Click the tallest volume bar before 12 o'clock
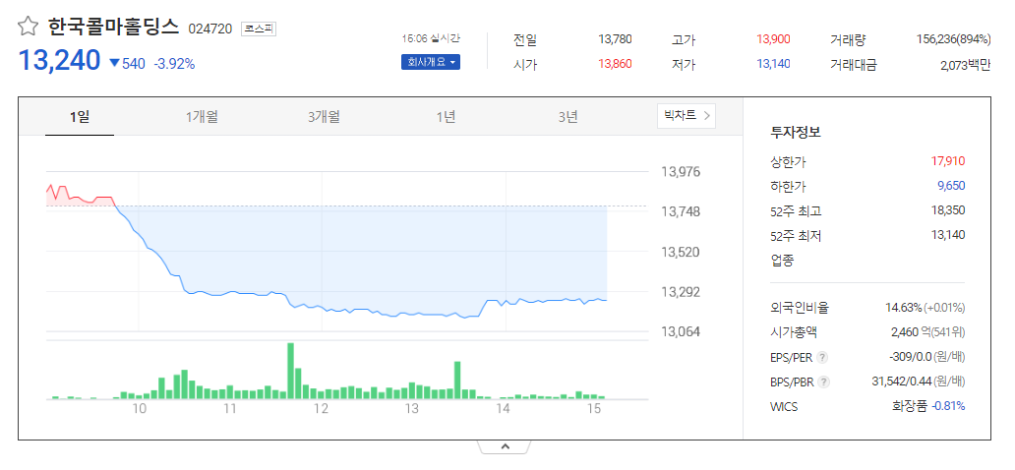 pos(291,371)
